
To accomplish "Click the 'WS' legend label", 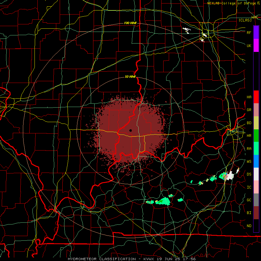I will (x=249, y=162).
